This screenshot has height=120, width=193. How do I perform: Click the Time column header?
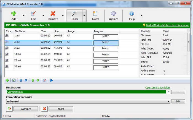(46, 31)
